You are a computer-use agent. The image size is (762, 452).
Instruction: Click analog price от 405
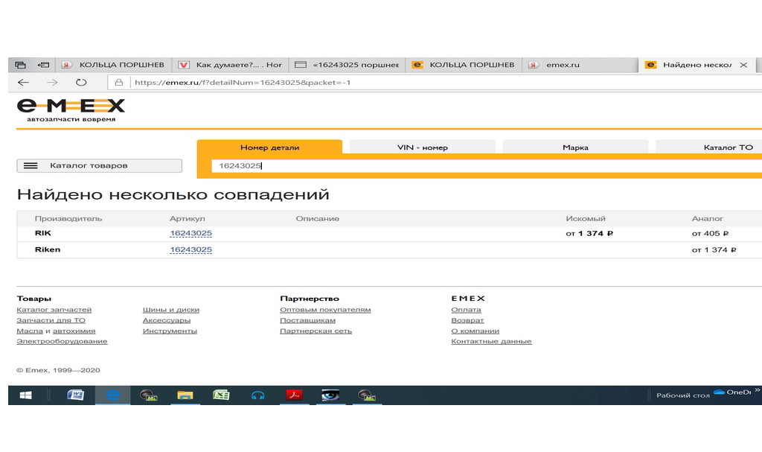pyautogui.click(x=710, y=234)
